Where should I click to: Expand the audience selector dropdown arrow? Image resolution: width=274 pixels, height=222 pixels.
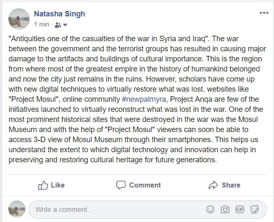tap(65, 25)
